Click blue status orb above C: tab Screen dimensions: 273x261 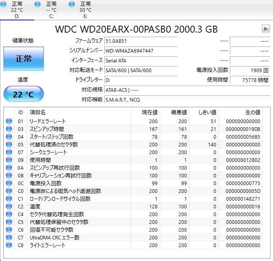37,4
